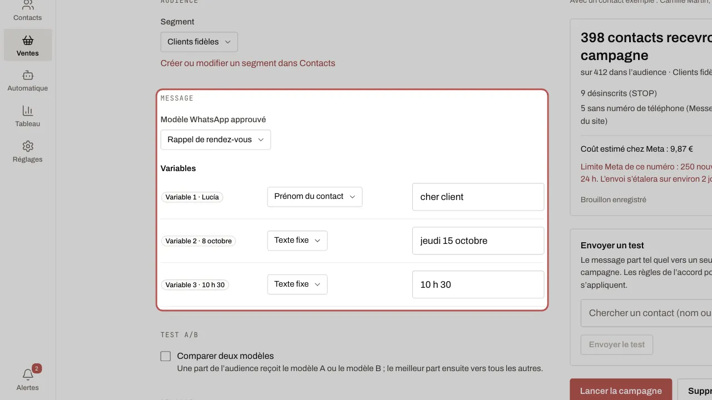This screenshot has width=712, height=400.
Task: Click the Coût estimé chez Meta text
Action: pos(637,149)
